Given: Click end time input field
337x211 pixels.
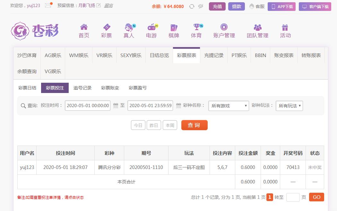Looking at the screenshot, I should pos(150,105).
